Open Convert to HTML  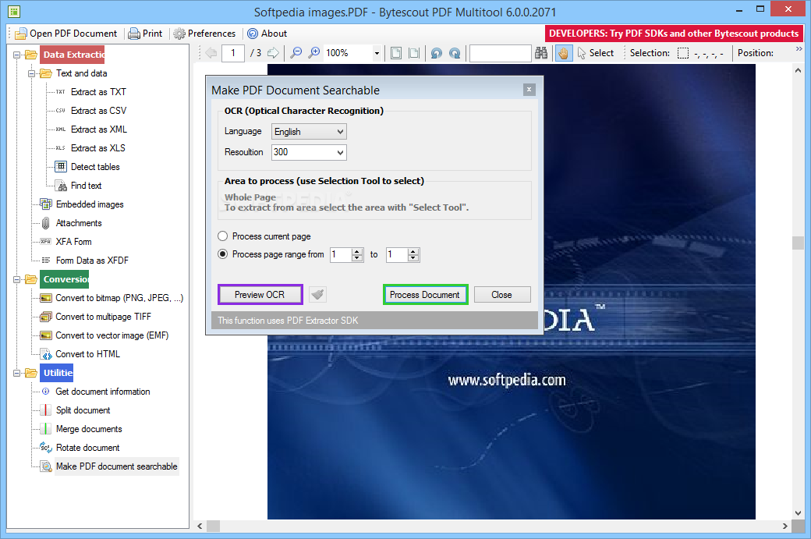point(87,354)
